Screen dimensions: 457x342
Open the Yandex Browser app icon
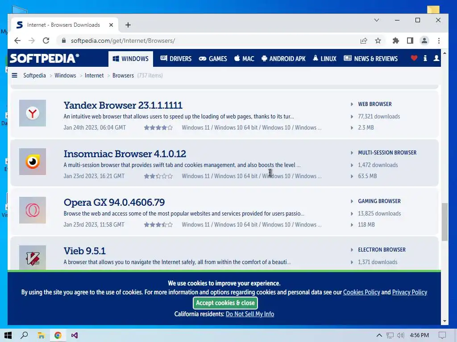(x=32, y=113)
